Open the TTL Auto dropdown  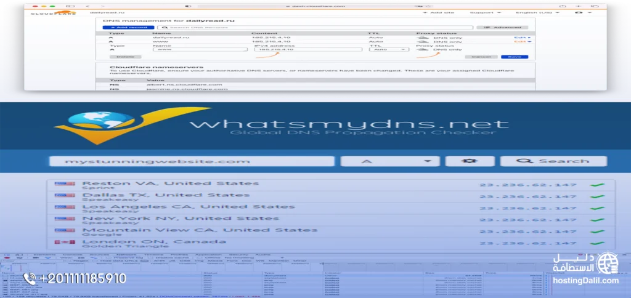click(389, 49)
